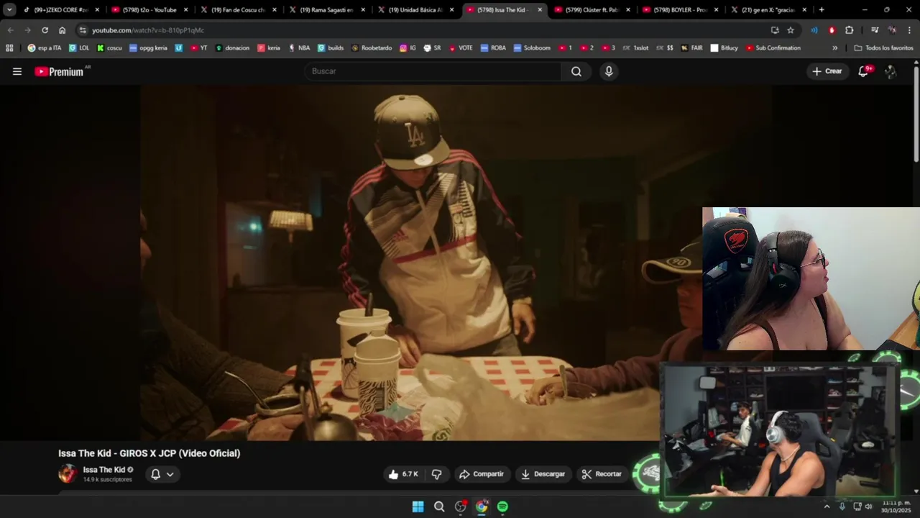Open the VOTE bookmark
920x518 pixels.
click(x=461, y=48)
